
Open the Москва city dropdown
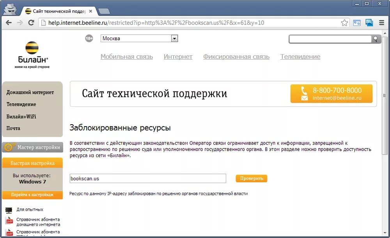pyautogui.click(x=139, y=38)
